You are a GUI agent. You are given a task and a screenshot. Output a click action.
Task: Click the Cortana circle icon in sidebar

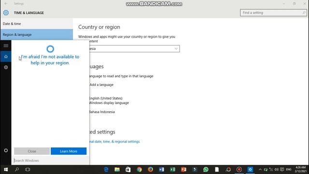tap(6, 150)
